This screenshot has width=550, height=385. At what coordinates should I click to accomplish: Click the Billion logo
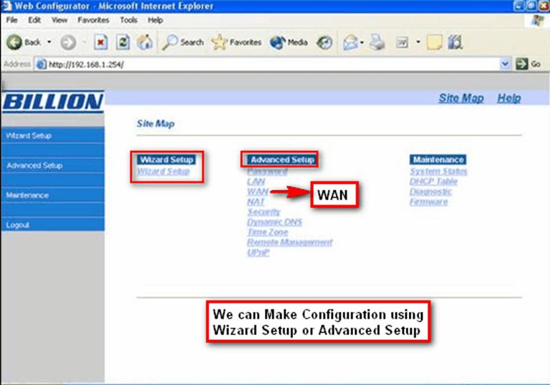pos(52,102)
